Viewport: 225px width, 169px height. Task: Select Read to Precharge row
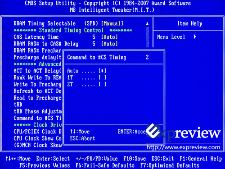(x=37, y=98)
